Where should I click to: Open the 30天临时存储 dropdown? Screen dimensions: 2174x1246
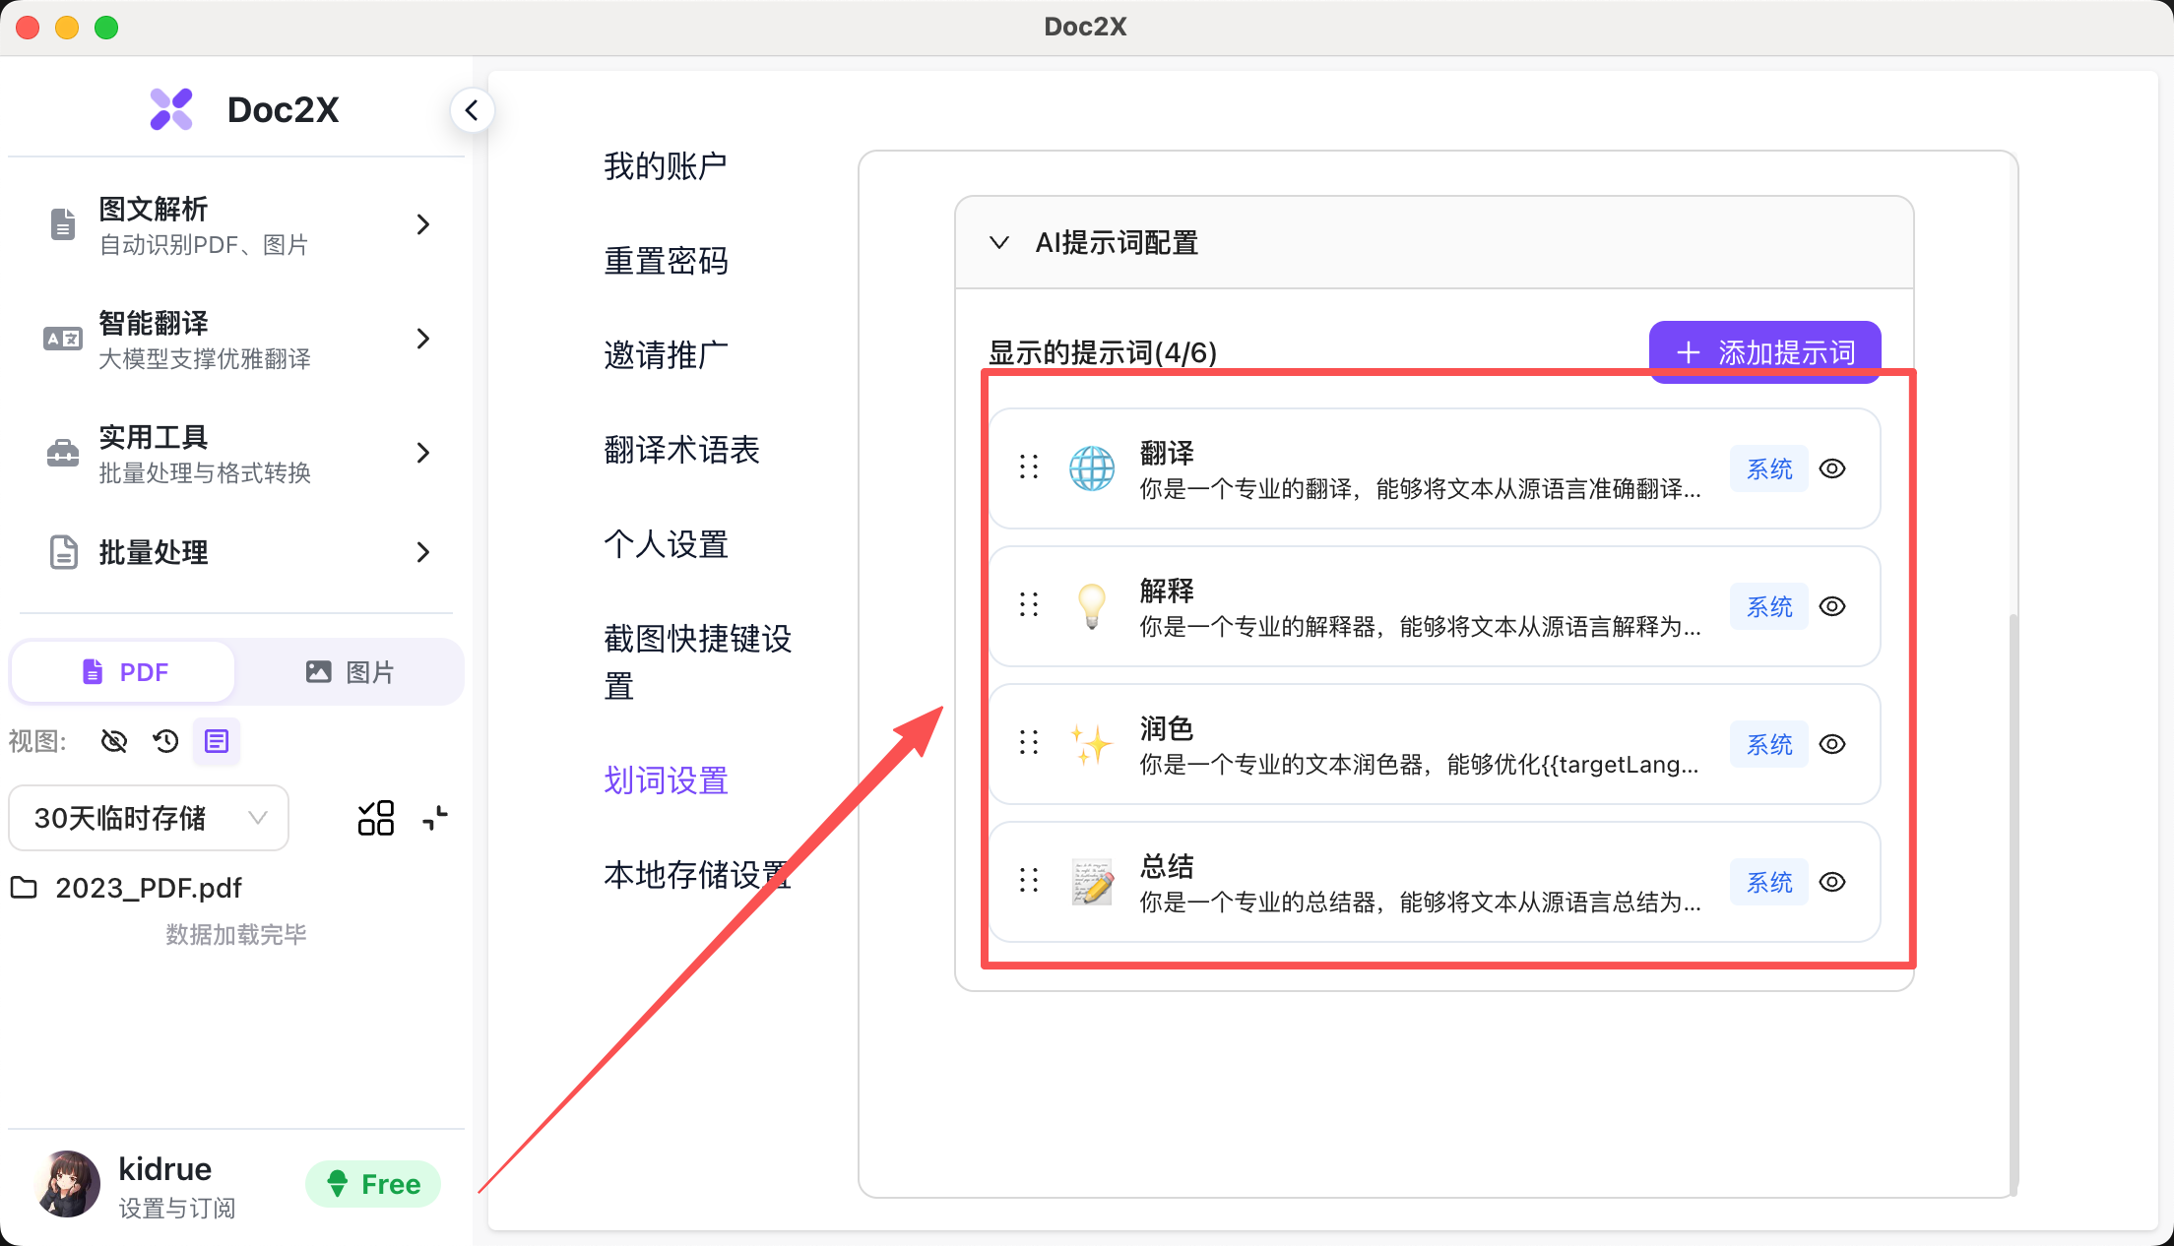[x=149, y=818]
